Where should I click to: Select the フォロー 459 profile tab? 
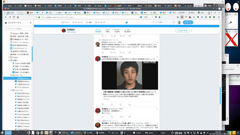coord(108,31)
